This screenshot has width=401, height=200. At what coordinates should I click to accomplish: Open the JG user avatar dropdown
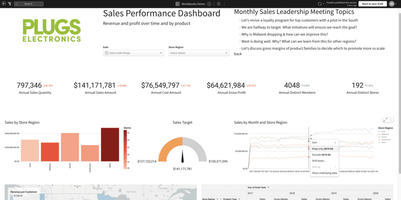click(392, 4)
